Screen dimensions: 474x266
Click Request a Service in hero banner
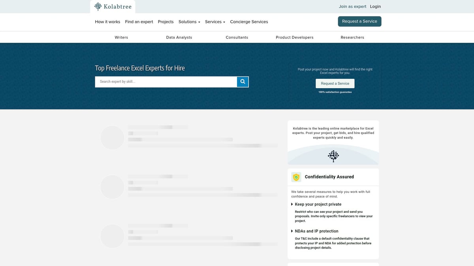point(335,84)
